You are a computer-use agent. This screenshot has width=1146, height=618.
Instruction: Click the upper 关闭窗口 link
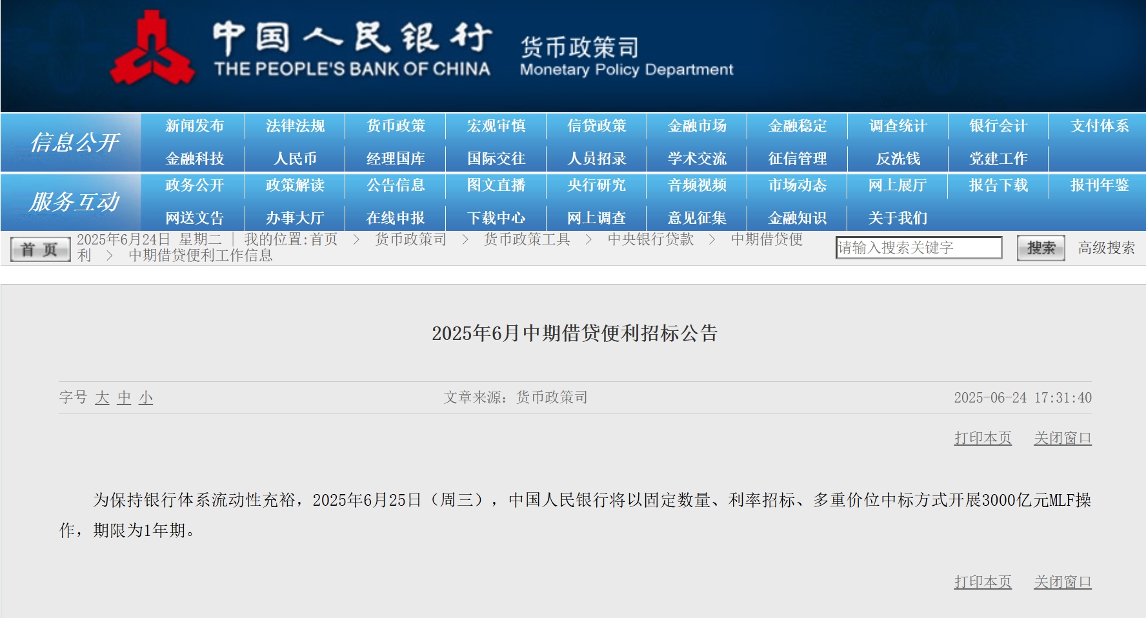tap(1063, 438)
